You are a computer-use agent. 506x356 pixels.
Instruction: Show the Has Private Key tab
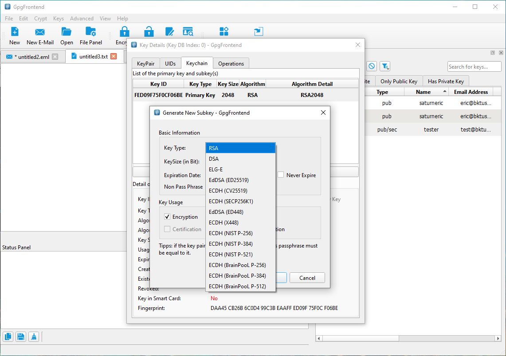[446, 81]
